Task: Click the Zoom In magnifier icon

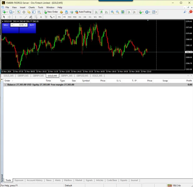Action: click(x=113, y=12)
